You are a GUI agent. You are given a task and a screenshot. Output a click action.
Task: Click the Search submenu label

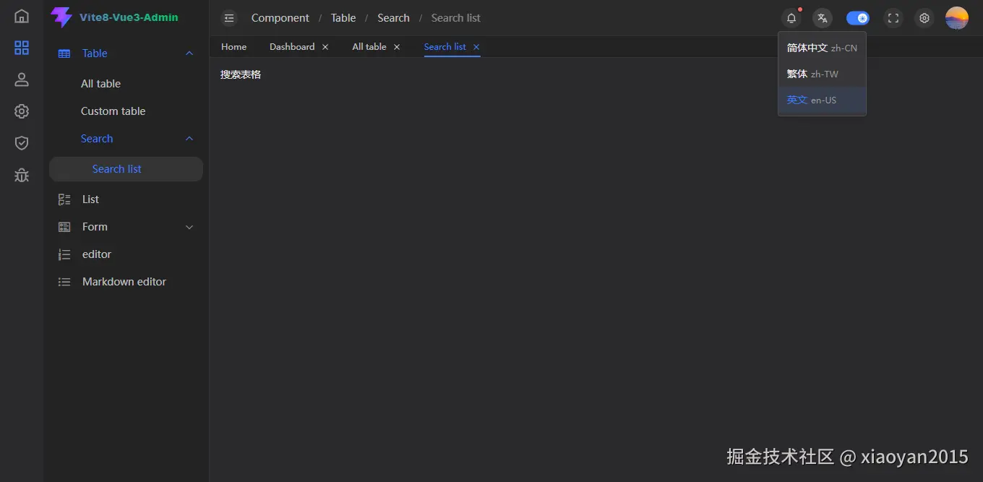[x=97, y=139]
